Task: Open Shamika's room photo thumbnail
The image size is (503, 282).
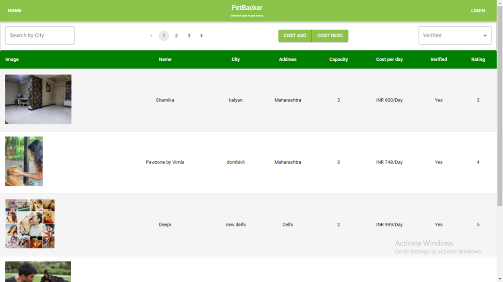Action: coord(38,99)
